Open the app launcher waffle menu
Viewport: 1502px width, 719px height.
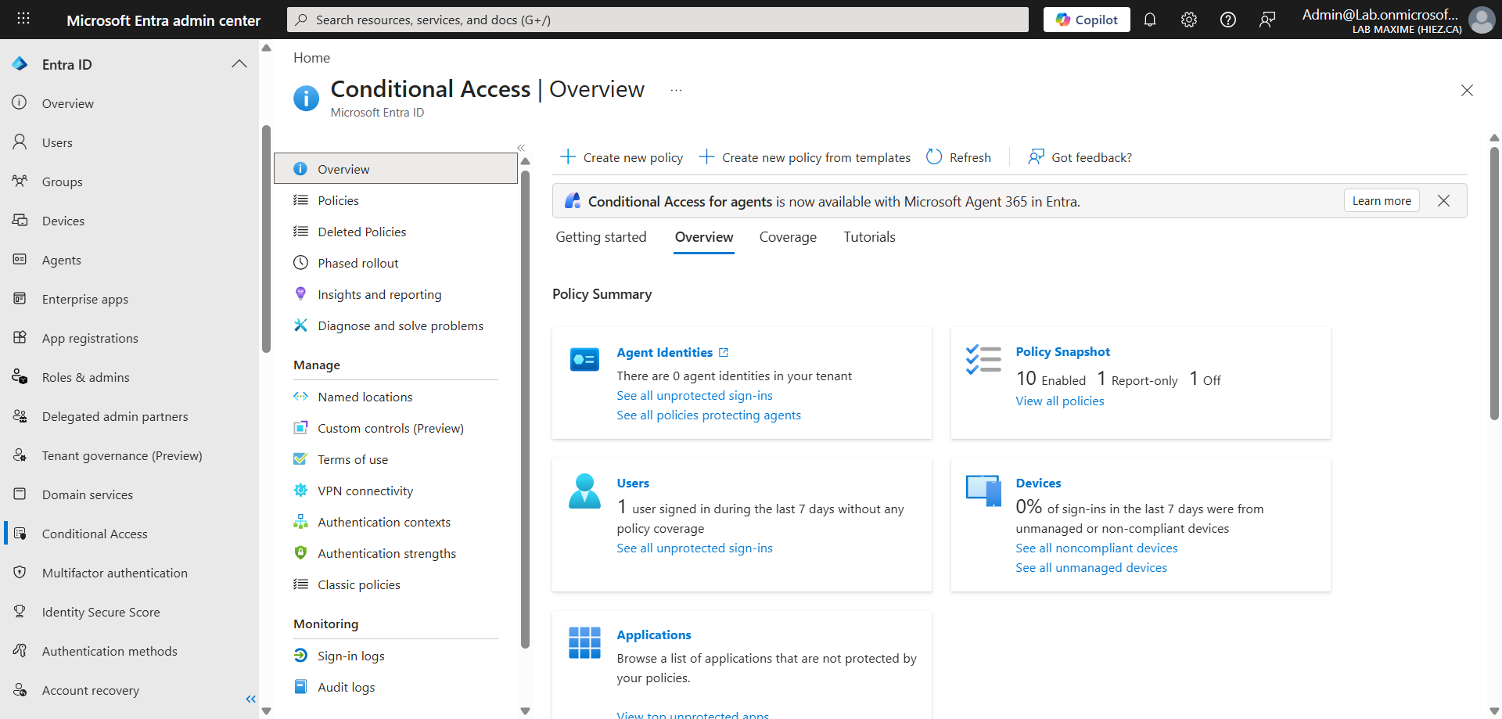(23, 19)
